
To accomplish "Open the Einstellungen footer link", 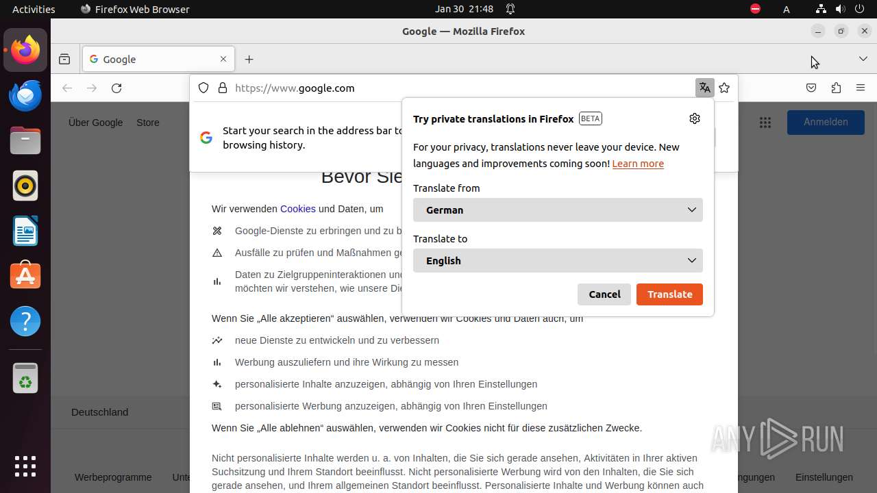I will click(824, 477).
